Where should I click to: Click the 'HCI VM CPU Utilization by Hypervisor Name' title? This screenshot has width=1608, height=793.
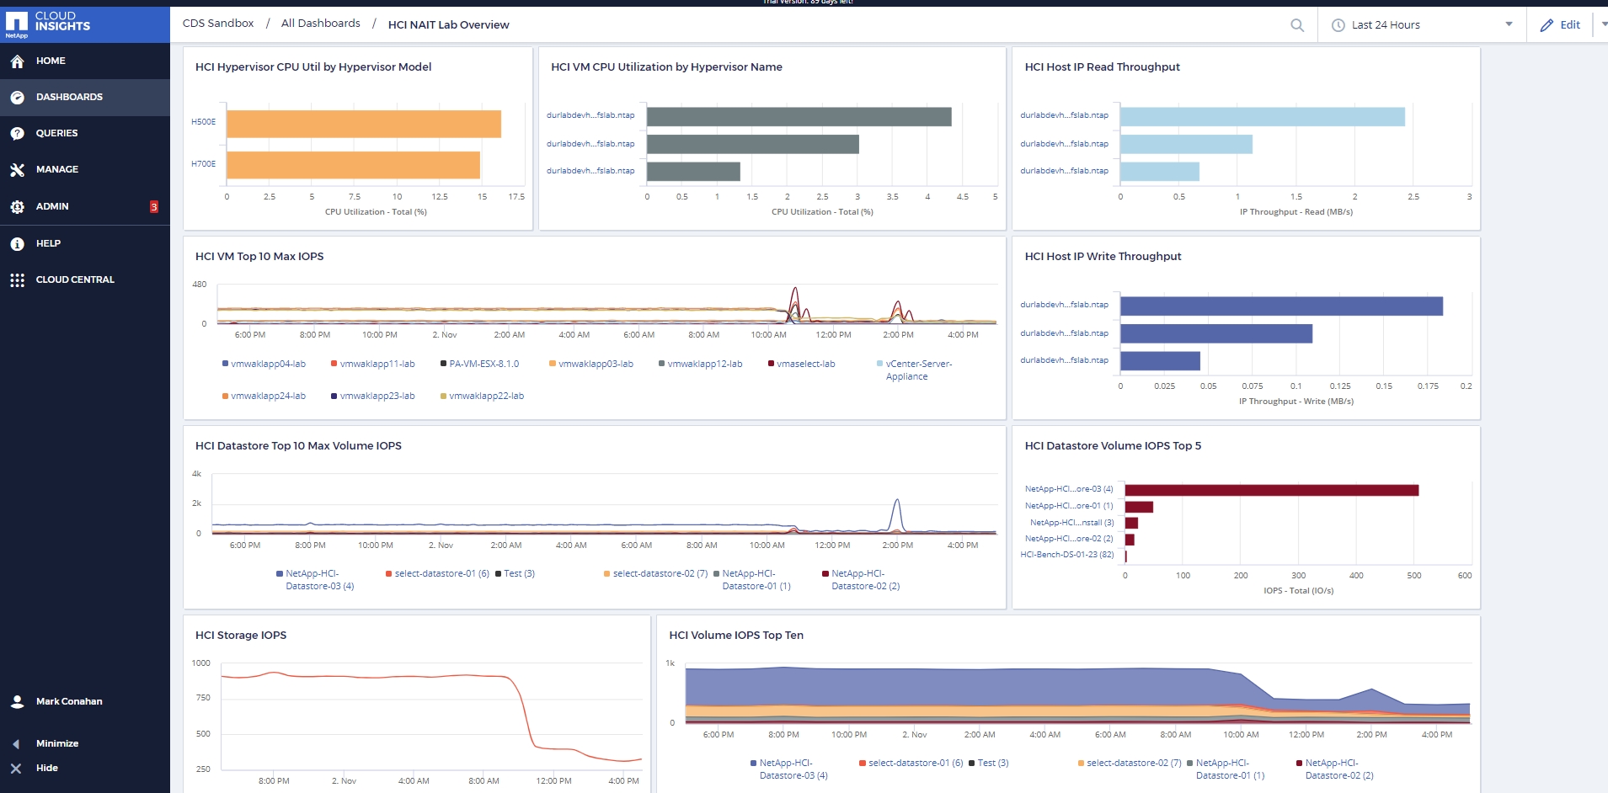[666, 67]
